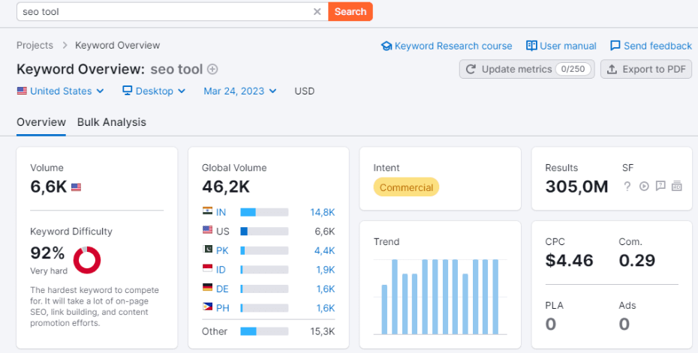Click the Keyword Difficulty donut chart

87,260
